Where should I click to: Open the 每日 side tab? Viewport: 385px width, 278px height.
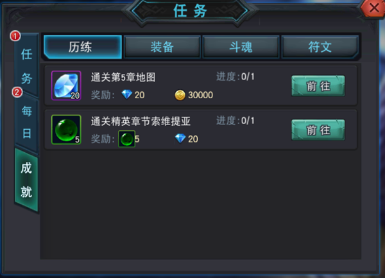click(26, 122)
